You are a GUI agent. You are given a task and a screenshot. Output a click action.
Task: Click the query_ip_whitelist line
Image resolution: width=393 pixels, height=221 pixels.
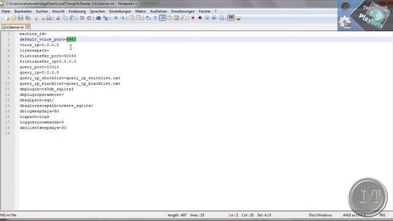[x=70, y=78]
